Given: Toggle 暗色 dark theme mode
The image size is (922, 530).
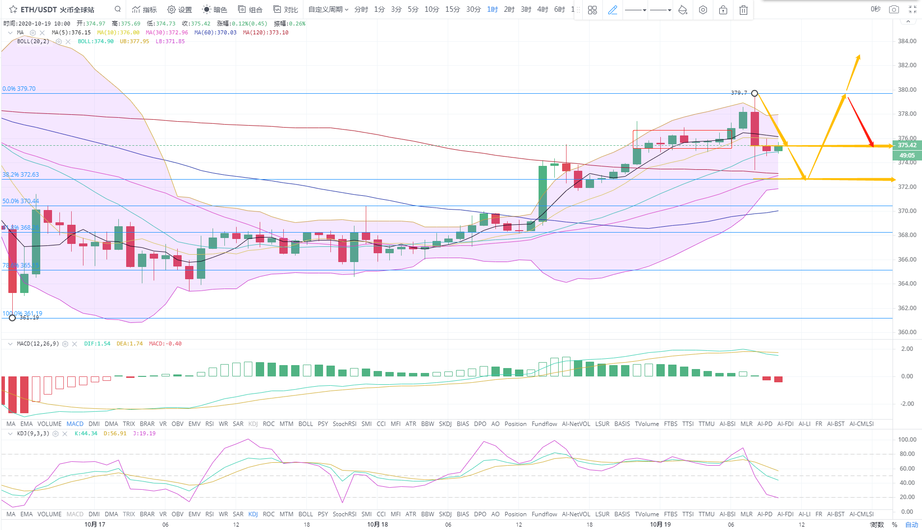Looking at the screenshot, I should coord(215,9).
